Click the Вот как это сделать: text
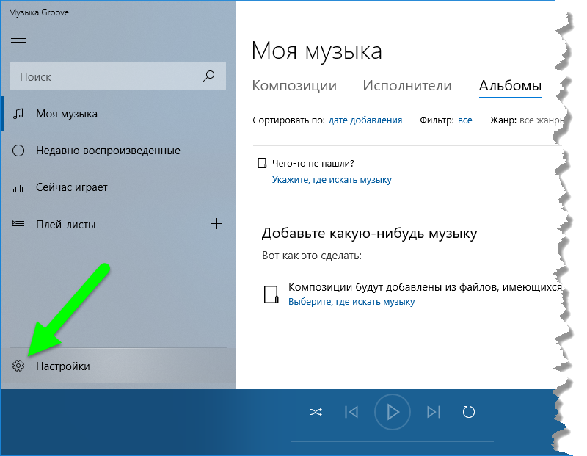The height and width of the screenshot is (456, 587). 311,256
